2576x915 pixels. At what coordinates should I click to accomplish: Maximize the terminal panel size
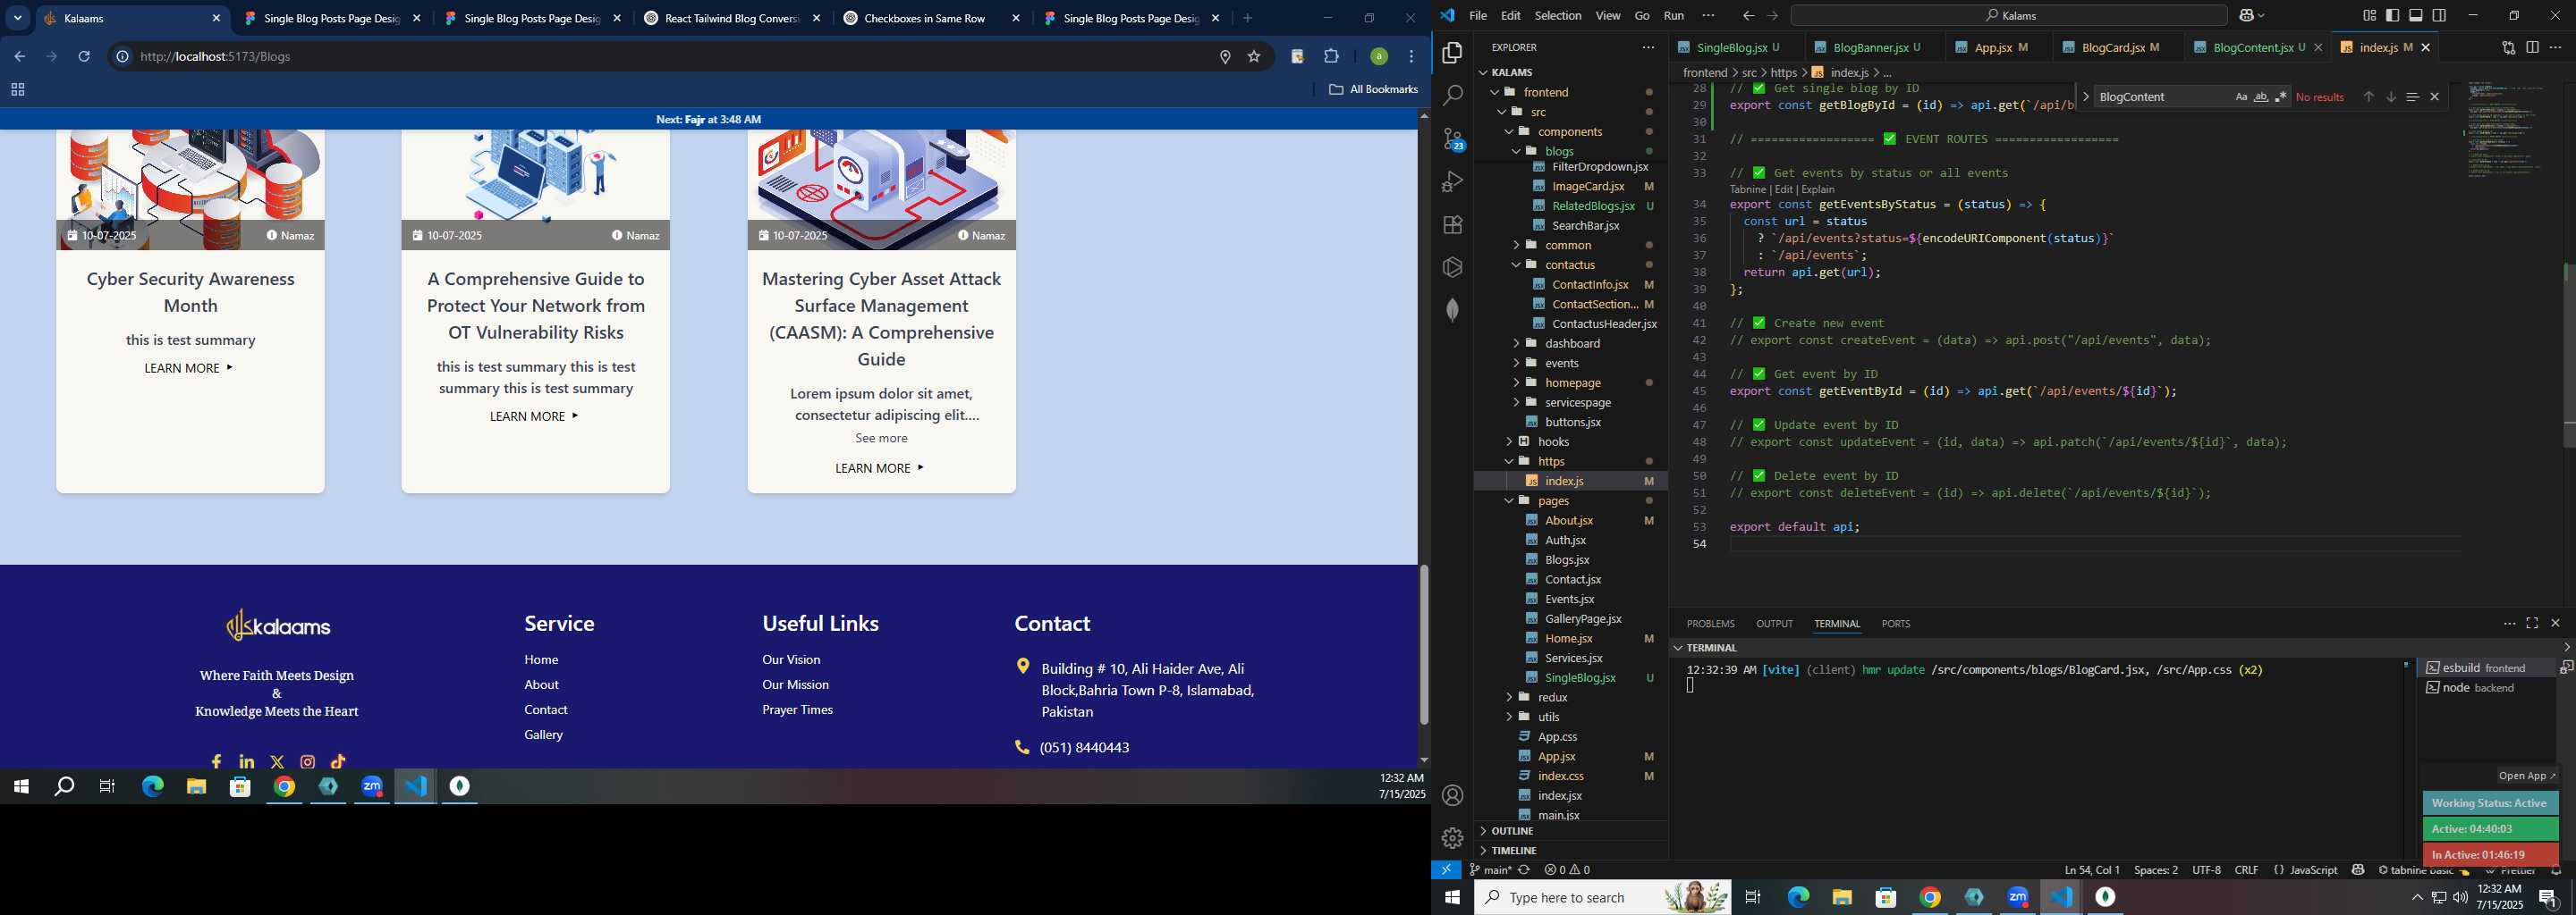pyautogui.click(x=2532, y=624)
